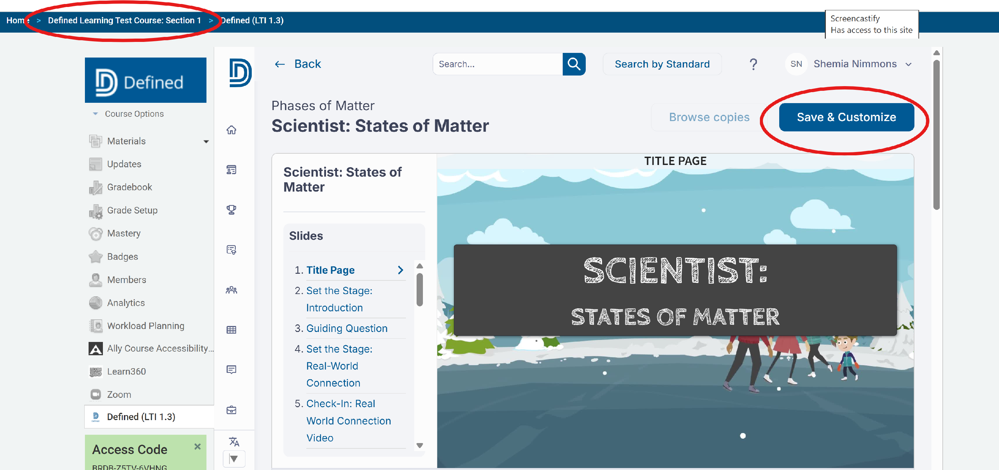Open Updates in course menu

pos(124,164)
